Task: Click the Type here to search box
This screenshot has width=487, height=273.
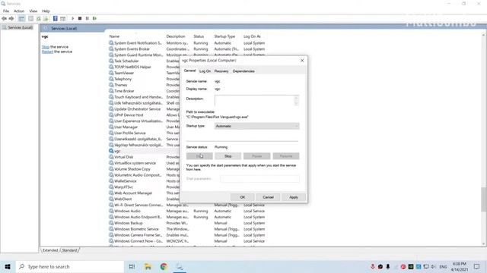Action: [70, 266]
